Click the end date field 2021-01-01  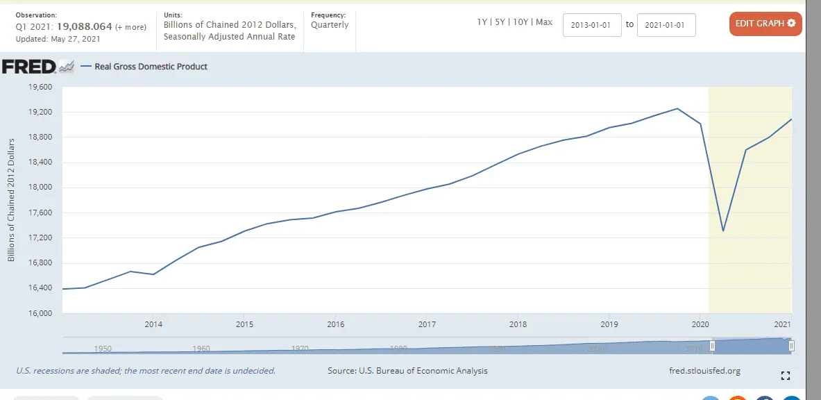click(666, 25)
